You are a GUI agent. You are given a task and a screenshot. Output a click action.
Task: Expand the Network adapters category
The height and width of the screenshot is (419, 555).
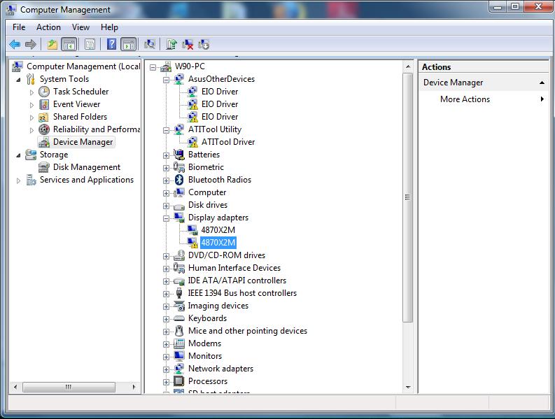point(166,369)
